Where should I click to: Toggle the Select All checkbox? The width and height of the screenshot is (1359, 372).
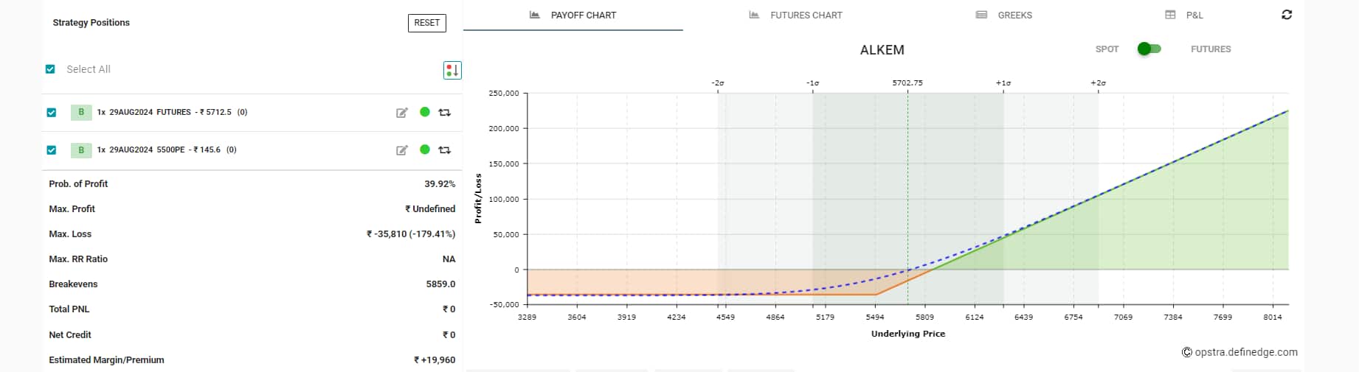coord(50,69)
